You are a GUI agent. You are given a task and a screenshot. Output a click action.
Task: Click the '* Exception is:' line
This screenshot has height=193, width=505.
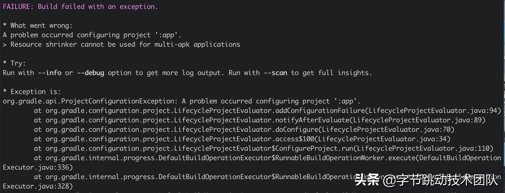coord(32,92)
